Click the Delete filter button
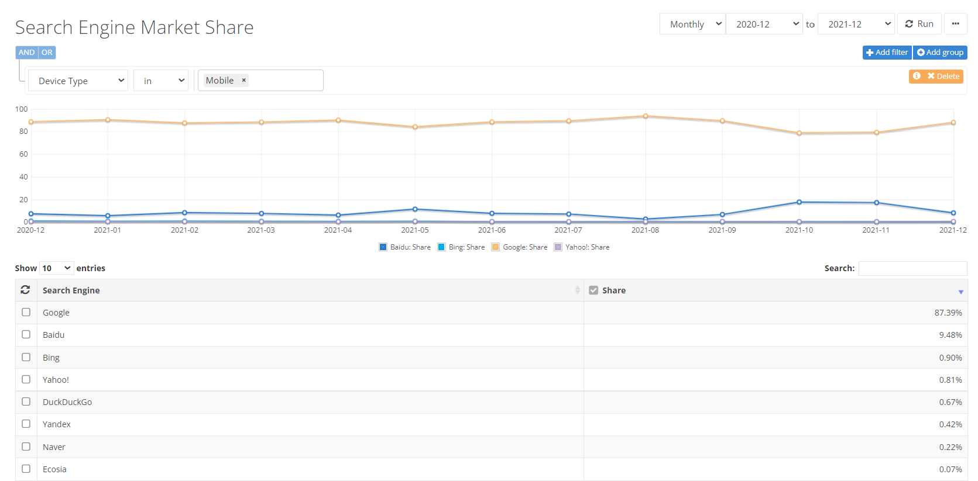Image resolution: width=978 pixels, height=481 pixels. (943, 76)
